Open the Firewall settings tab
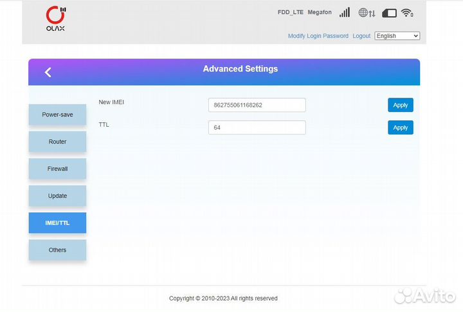Image resolution: width=463 pixels, height=312 pixels. coord(57,169)
